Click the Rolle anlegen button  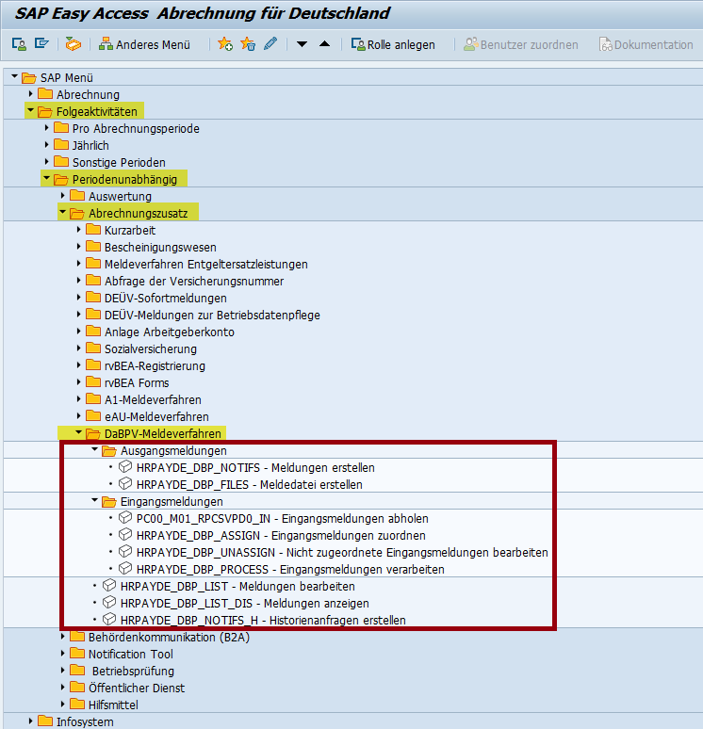click(393, 44)
